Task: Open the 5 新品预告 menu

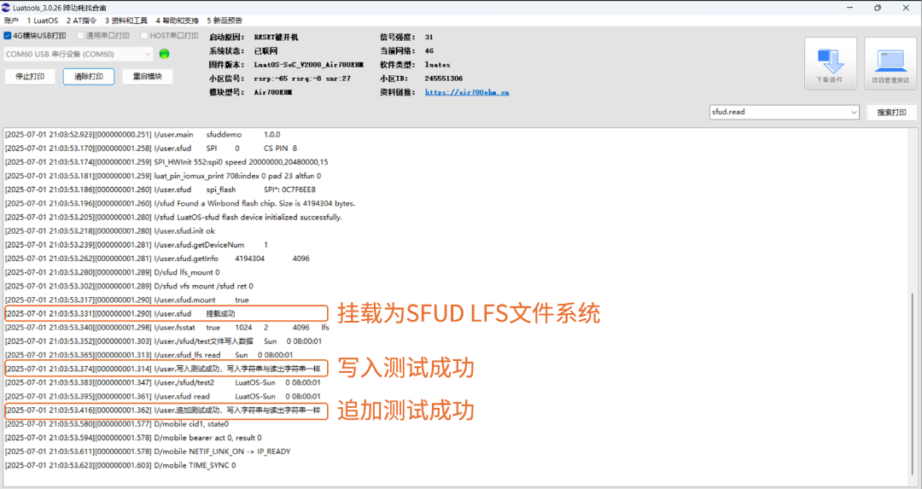Action: (225, 20)
